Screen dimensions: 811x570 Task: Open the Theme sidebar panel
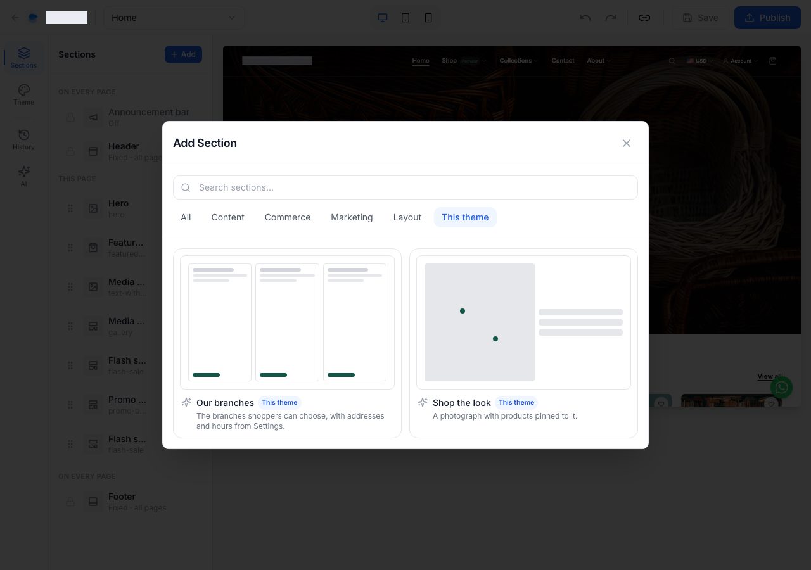[24, 94]
